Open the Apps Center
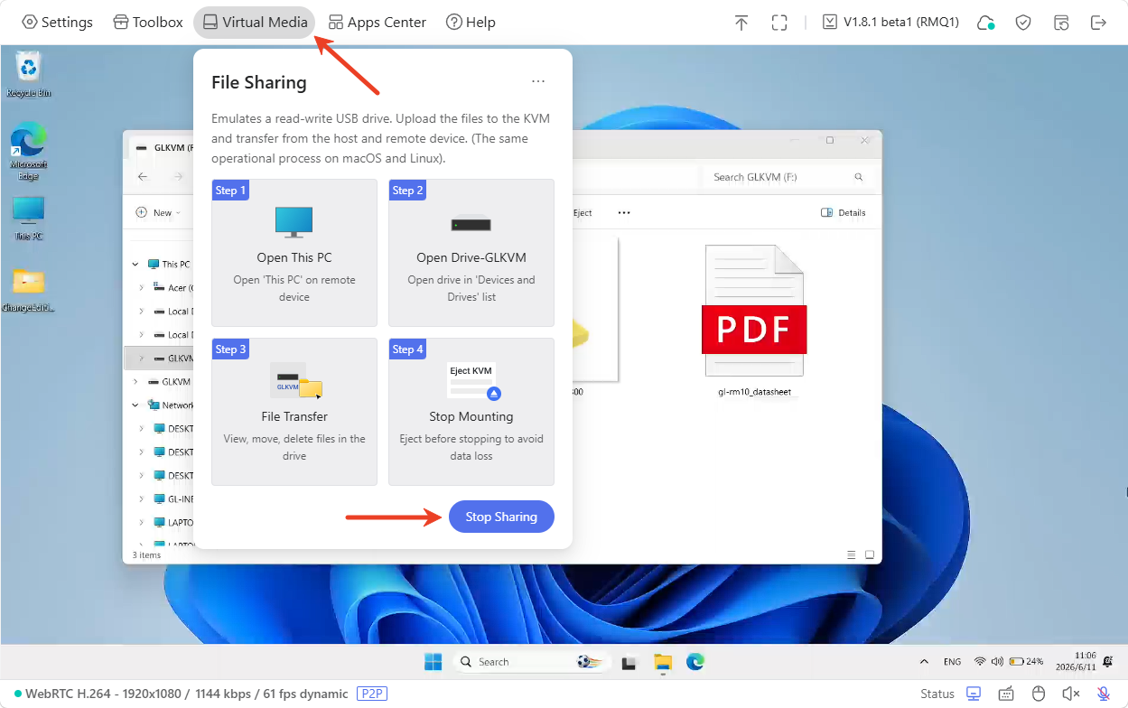The width and height of the screenshot is (1128, 708). 377,22
